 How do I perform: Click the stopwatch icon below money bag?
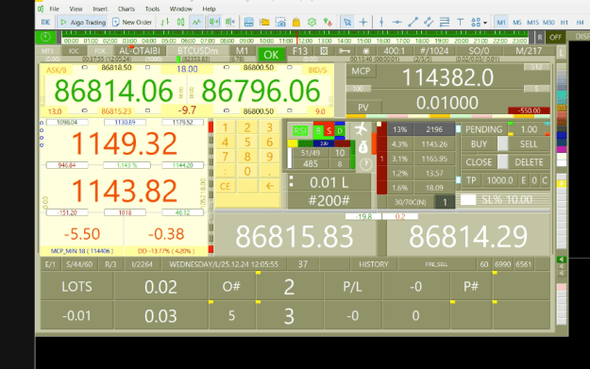point(365,164)
